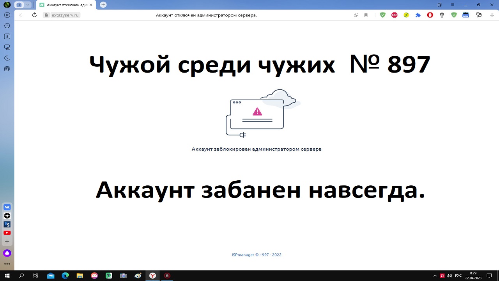Open the red AMD tray icon
499x281 pixels.
coord(442,276)
